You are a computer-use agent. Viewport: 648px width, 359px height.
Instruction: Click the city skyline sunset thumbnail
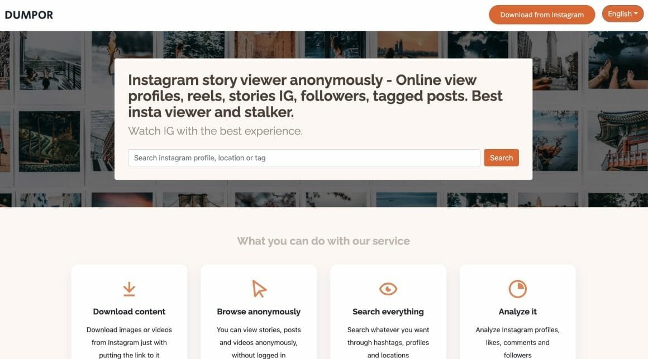coord(407,45)
